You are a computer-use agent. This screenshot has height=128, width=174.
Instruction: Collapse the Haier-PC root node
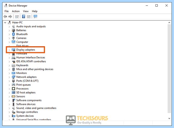coord(5,23)
